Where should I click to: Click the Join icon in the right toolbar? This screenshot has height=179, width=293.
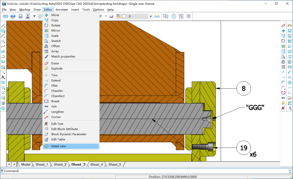pyautogui.click(x=283, y=98)
